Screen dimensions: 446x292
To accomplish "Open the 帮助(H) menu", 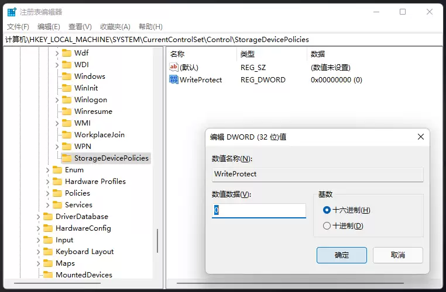I will click(x=150, y=27).
